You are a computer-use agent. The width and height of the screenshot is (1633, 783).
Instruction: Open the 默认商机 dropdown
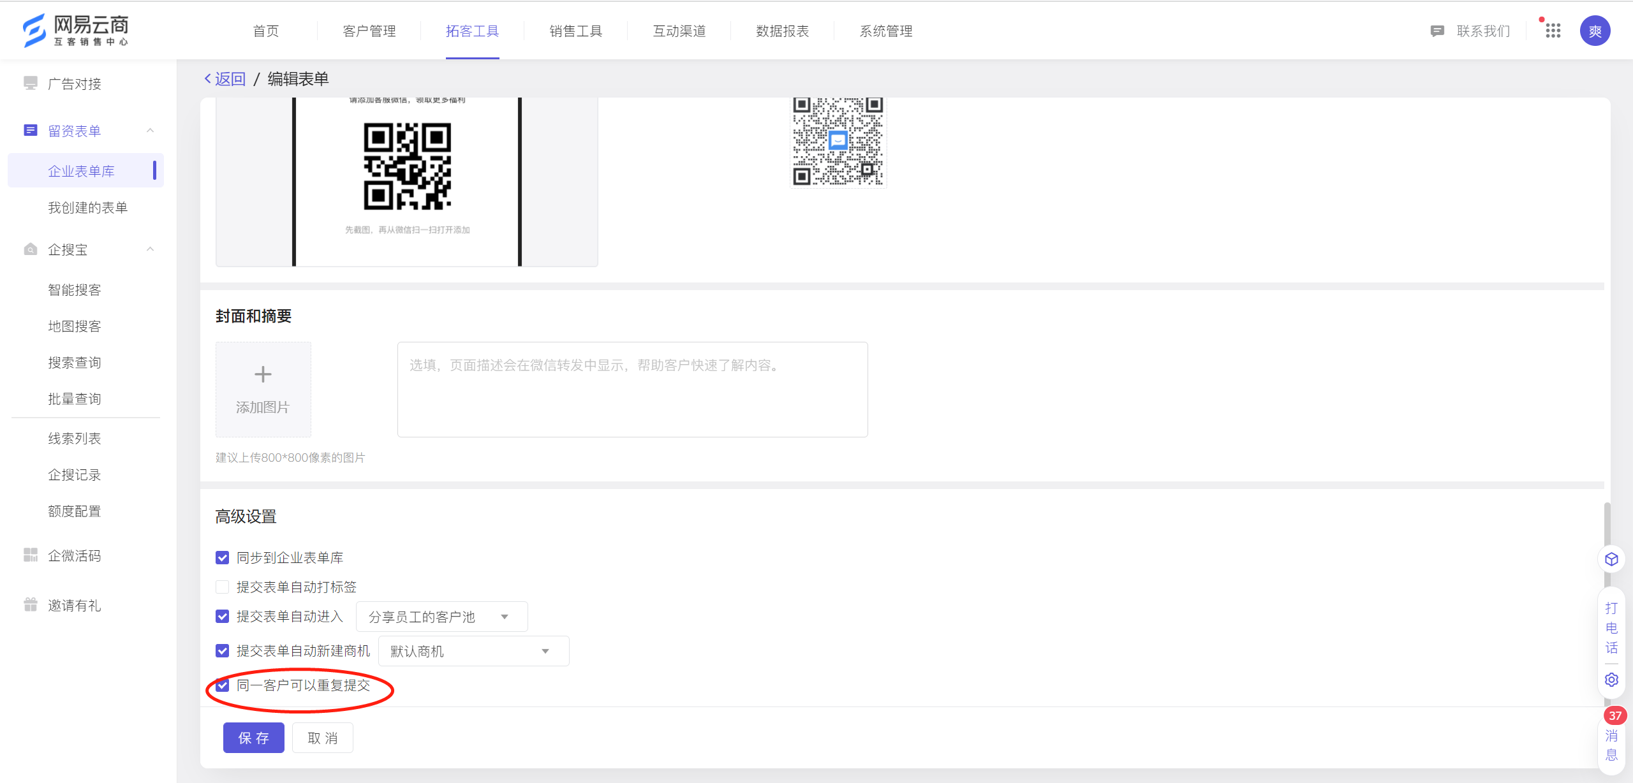pos(473,651)
